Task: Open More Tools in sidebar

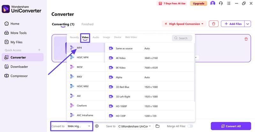Action: click(x=15, y=33)
